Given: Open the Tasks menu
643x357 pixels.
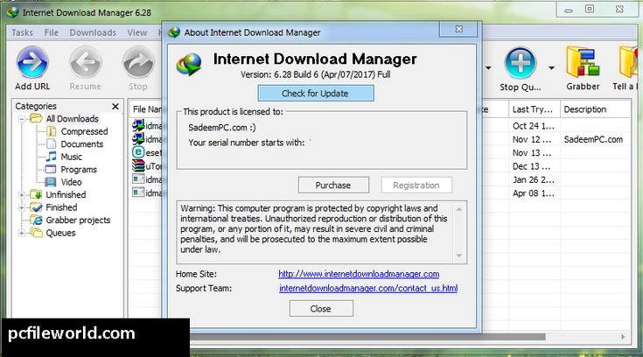Looking at the screenshot, I should coord(22,32).
